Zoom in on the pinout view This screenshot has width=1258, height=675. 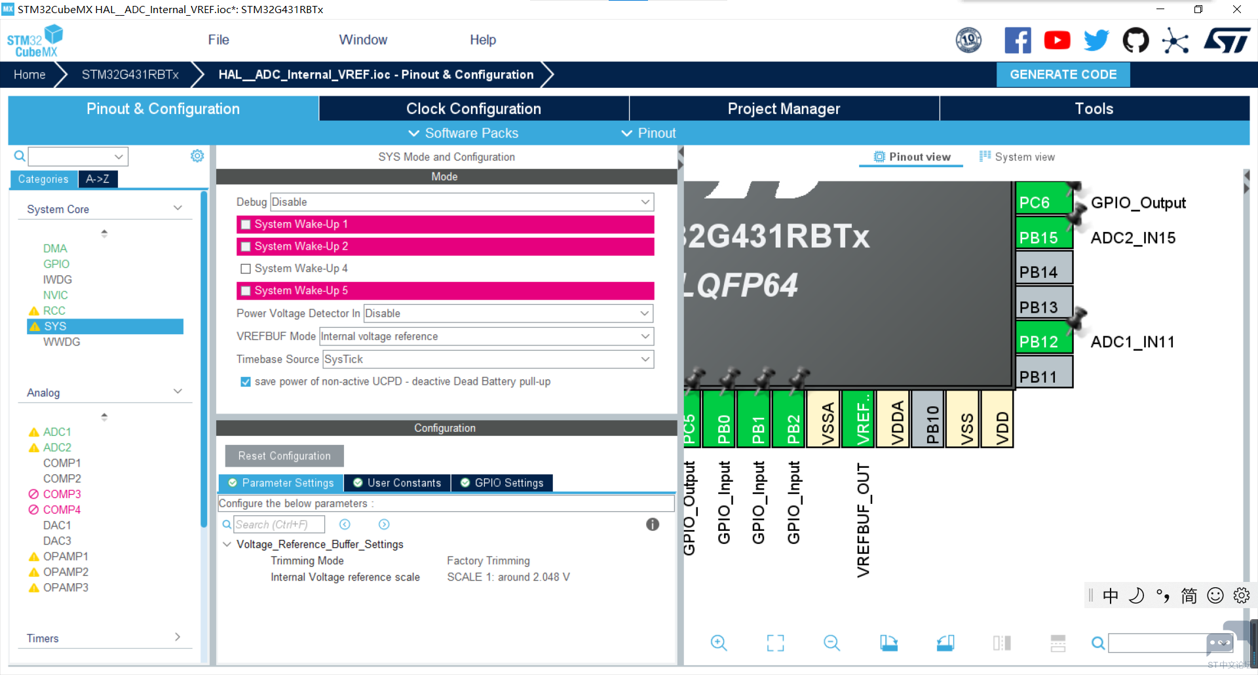coord(719,643)
